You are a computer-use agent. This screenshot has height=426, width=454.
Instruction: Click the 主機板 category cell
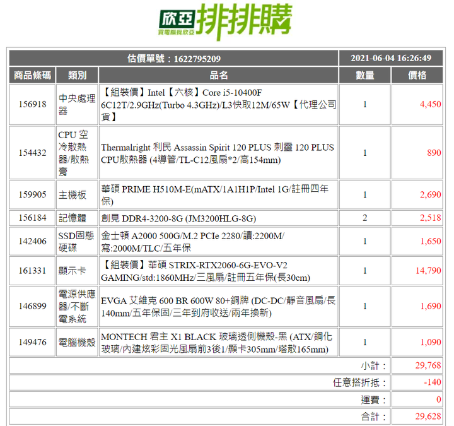[77, 195]
